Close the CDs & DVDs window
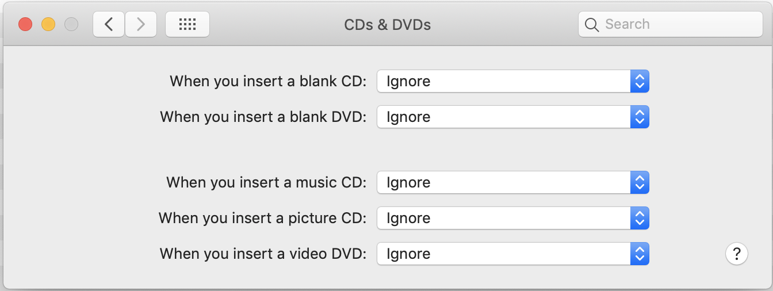This screenshot has width=773, height=291. [25, 24]
